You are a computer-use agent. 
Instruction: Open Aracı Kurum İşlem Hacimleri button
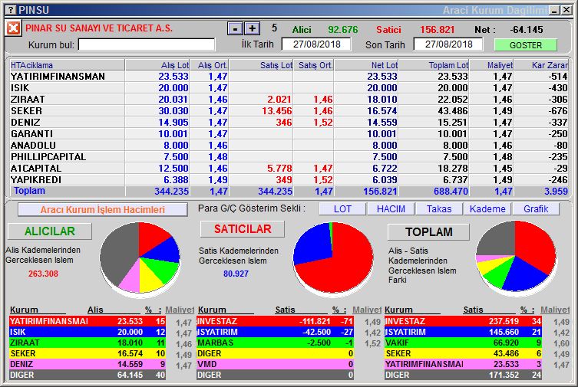[103, 210]
